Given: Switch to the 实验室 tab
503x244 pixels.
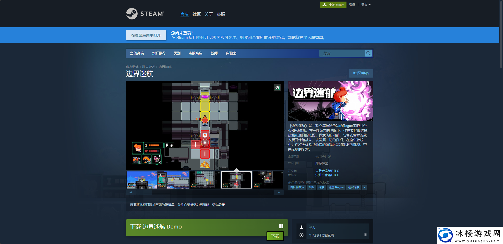Looking at the screenshot, I should [231, 53].
